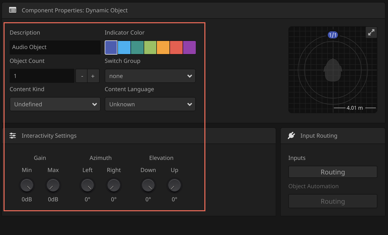This screenshot has height=235, width=388.
Task: Click the Object Automation Routing button
Action: (x=333, y=201)
